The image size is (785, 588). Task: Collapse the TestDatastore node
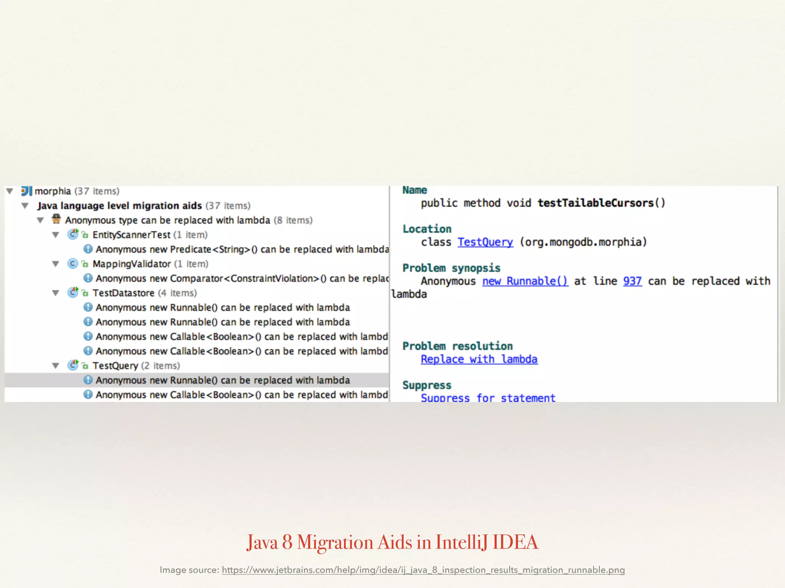(56, 293)
